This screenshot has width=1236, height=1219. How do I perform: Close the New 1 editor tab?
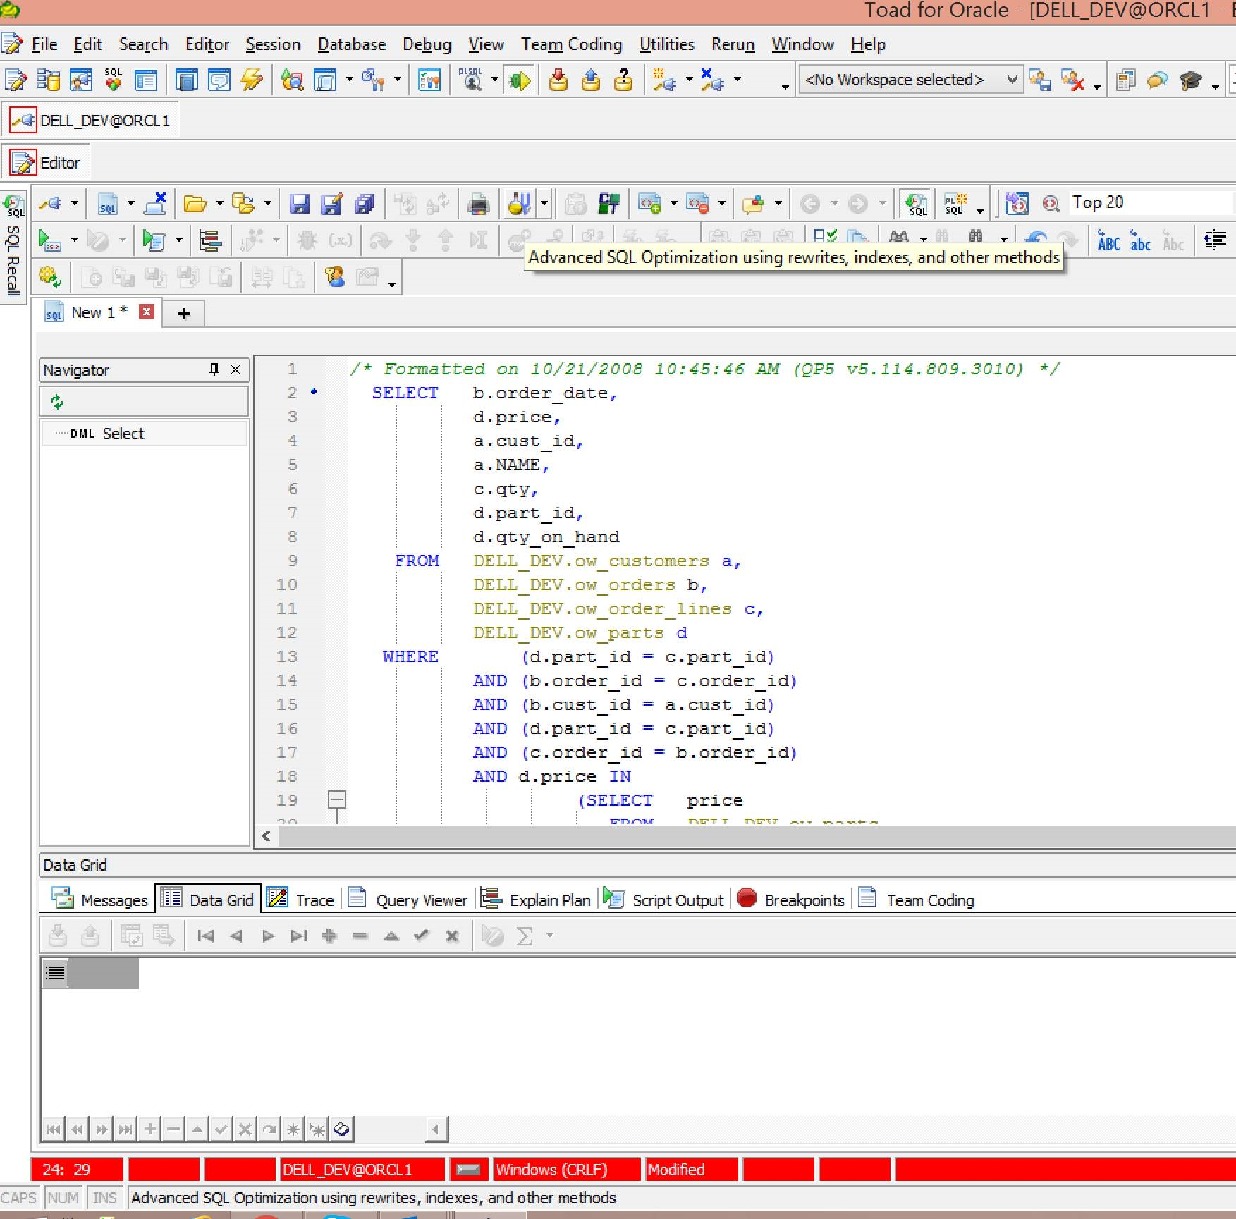[147, 312]
